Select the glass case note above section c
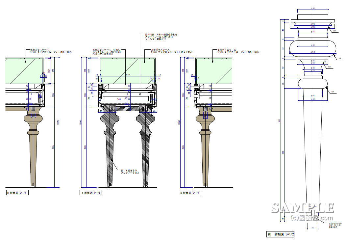This screenshot has width=347, height=242. point(238,51)
